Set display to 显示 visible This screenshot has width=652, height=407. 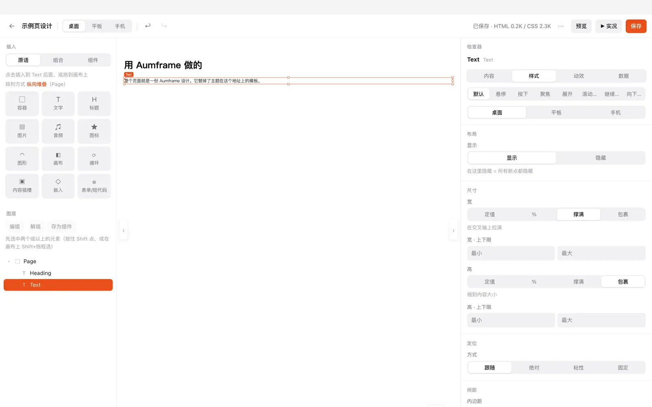tap(512, 158)
